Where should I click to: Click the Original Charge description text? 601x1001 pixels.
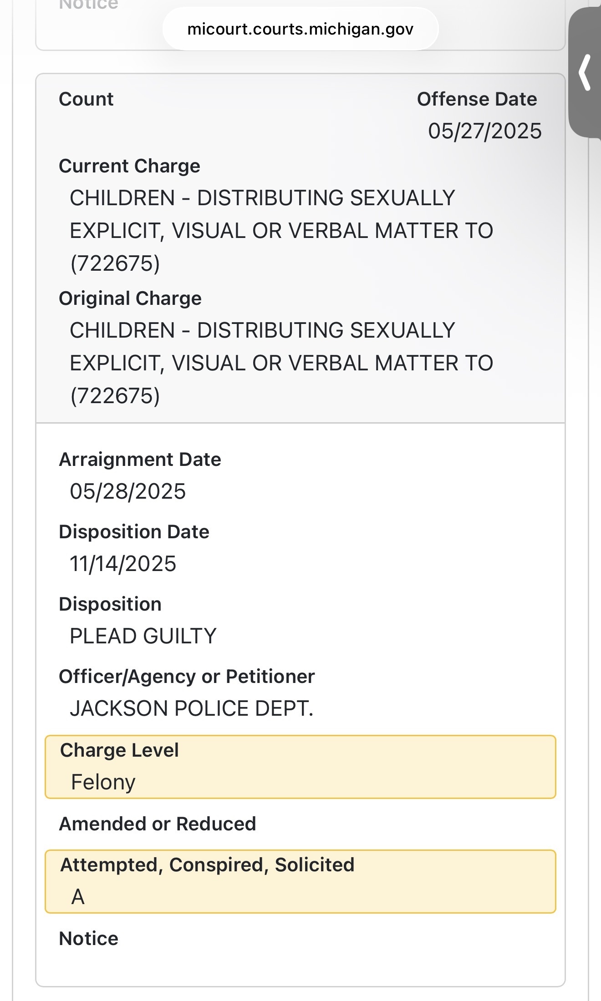click(281, 363)
